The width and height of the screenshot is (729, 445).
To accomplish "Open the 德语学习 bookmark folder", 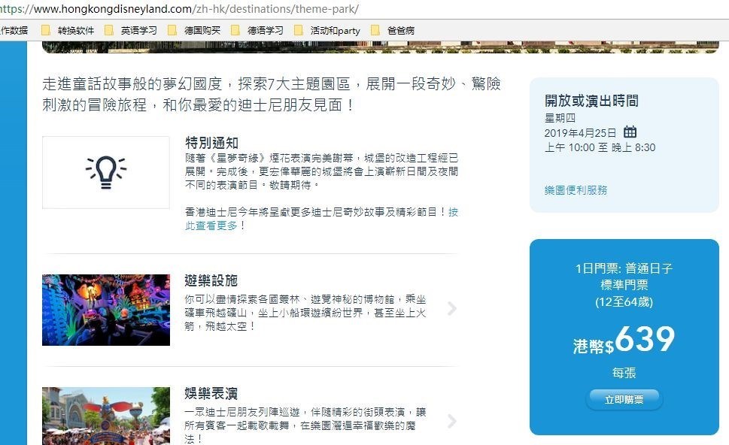I will tap(257, 31).
